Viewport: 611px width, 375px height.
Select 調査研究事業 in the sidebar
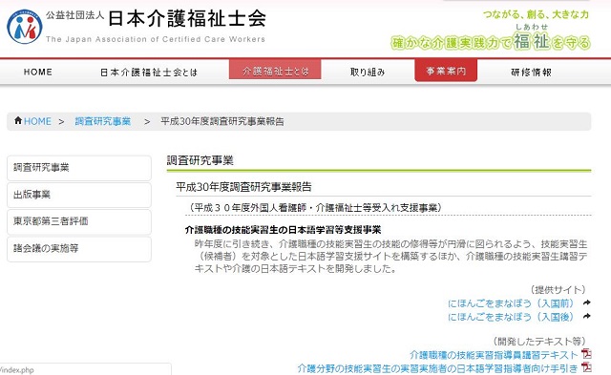pyautogui.click(x=79, y=168)
